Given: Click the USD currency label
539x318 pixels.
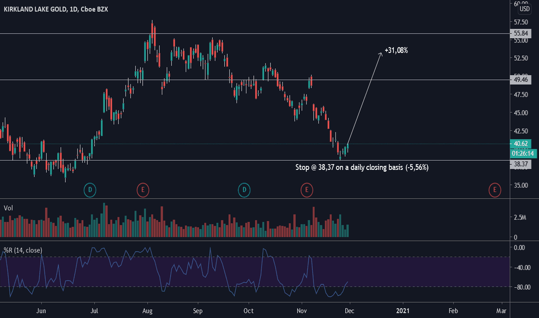Looking at the screenshot, I should pos(525,9).
